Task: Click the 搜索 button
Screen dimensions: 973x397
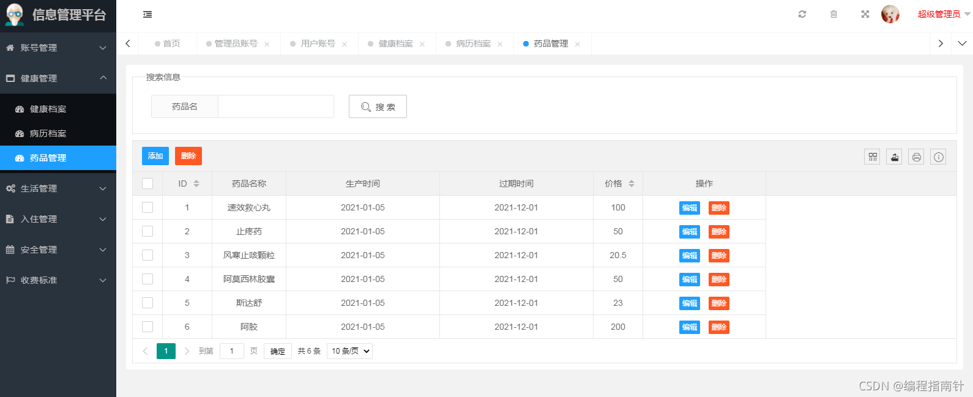Action: pyautogui.click(x=378, y=106)
